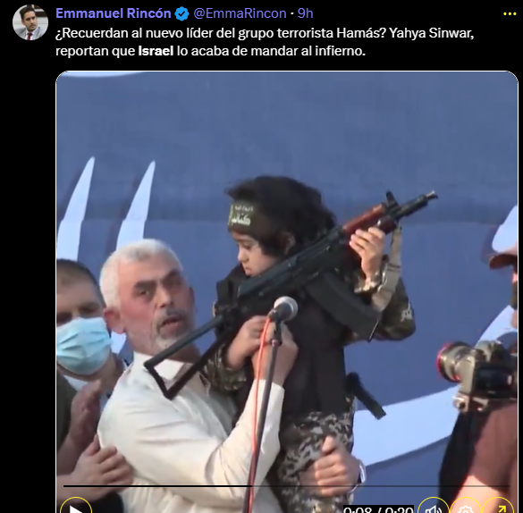Open the Emmanuel Rincón display name link

coord(114,13)
